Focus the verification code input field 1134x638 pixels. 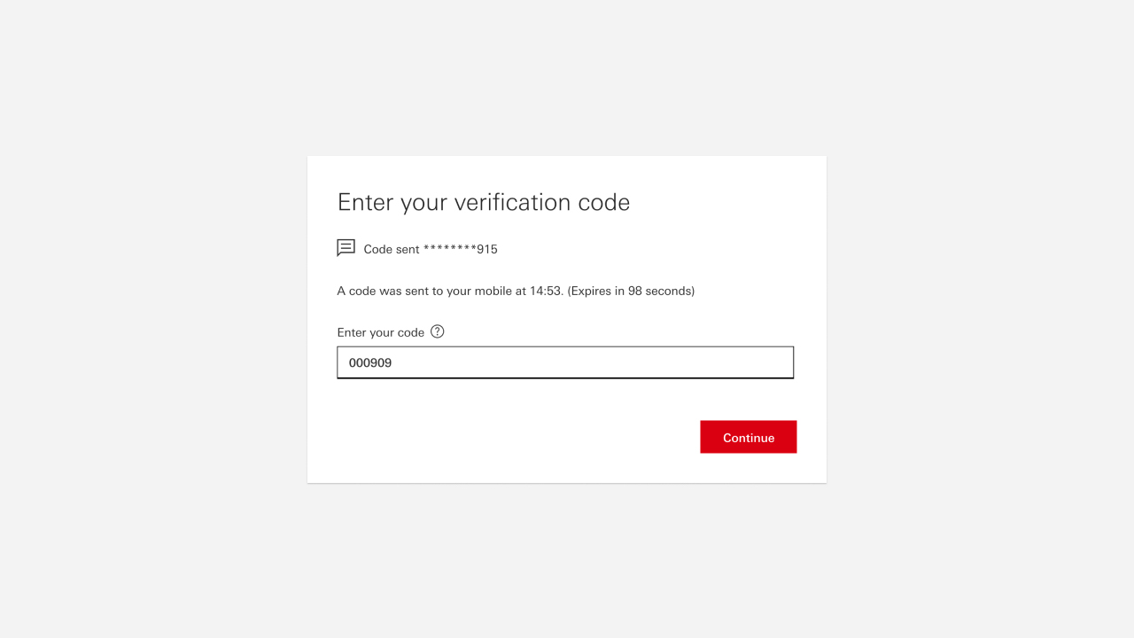[565, 362]
